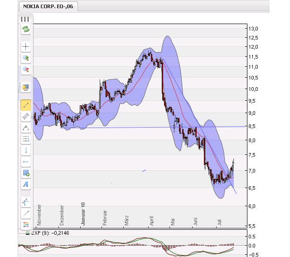The width and height of the screenshot is (290, 257).
Task: Click the April axis label
Action: 151,221
